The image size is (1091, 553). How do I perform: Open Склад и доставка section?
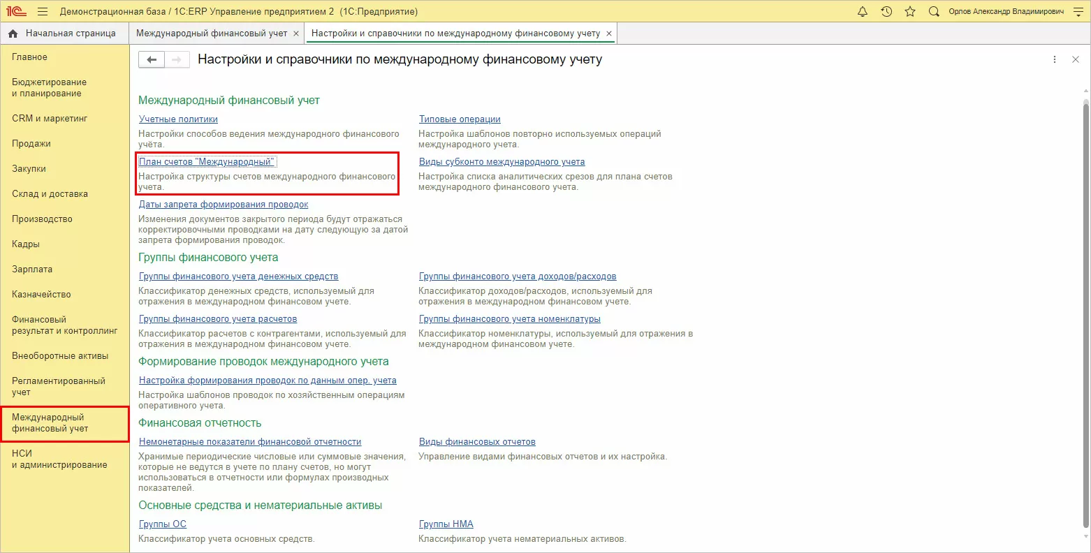pyautogui.click(x=50, y=194)
